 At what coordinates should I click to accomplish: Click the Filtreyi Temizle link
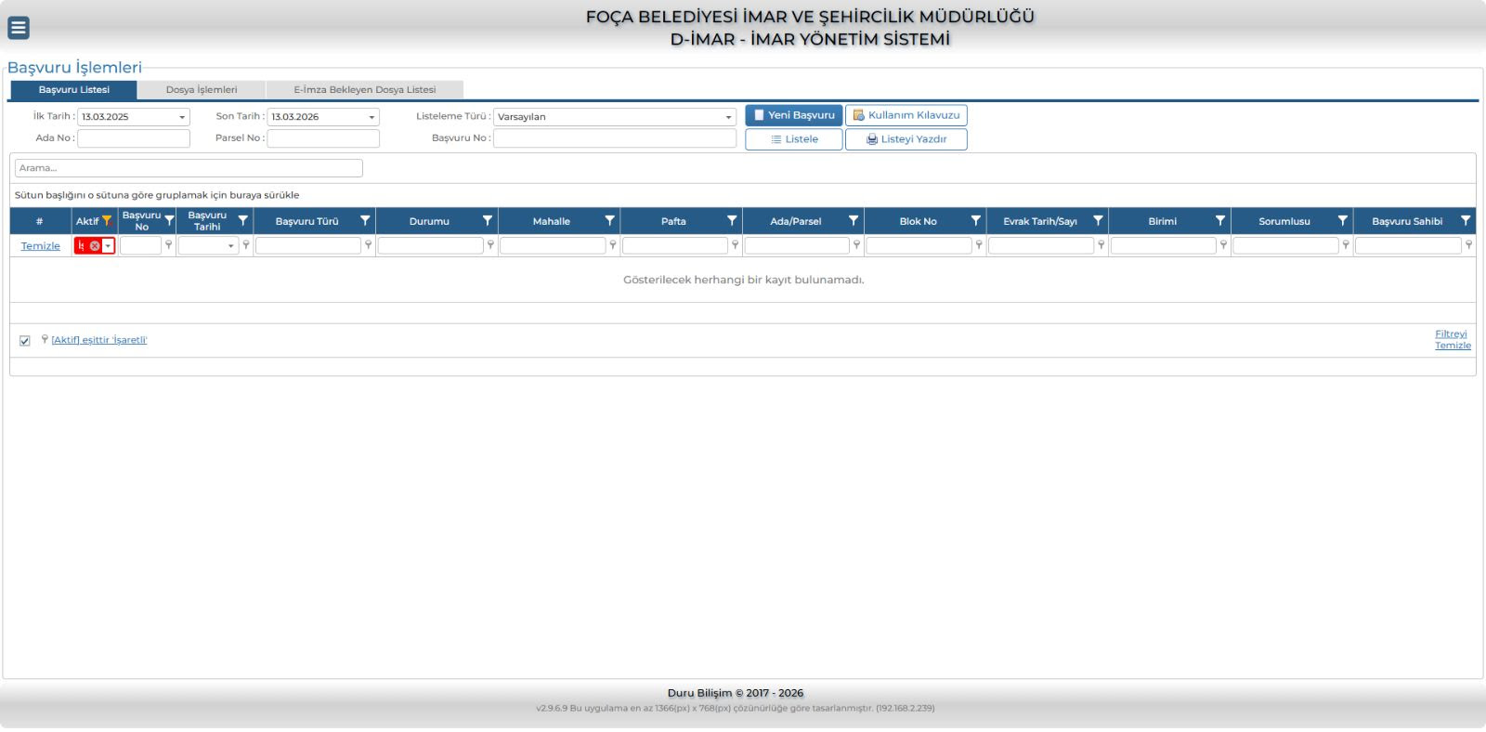click(x=1452, y=339)
